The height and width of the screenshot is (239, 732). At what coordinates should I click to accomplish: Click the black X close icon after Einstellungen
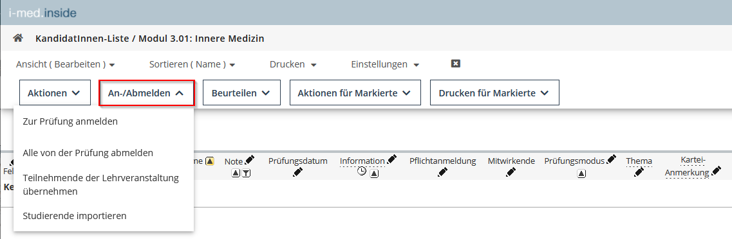(456, 64)
